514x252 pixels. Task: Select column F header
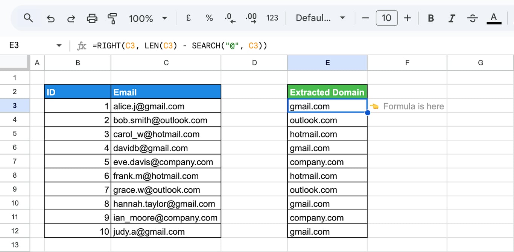pos(407,63)
